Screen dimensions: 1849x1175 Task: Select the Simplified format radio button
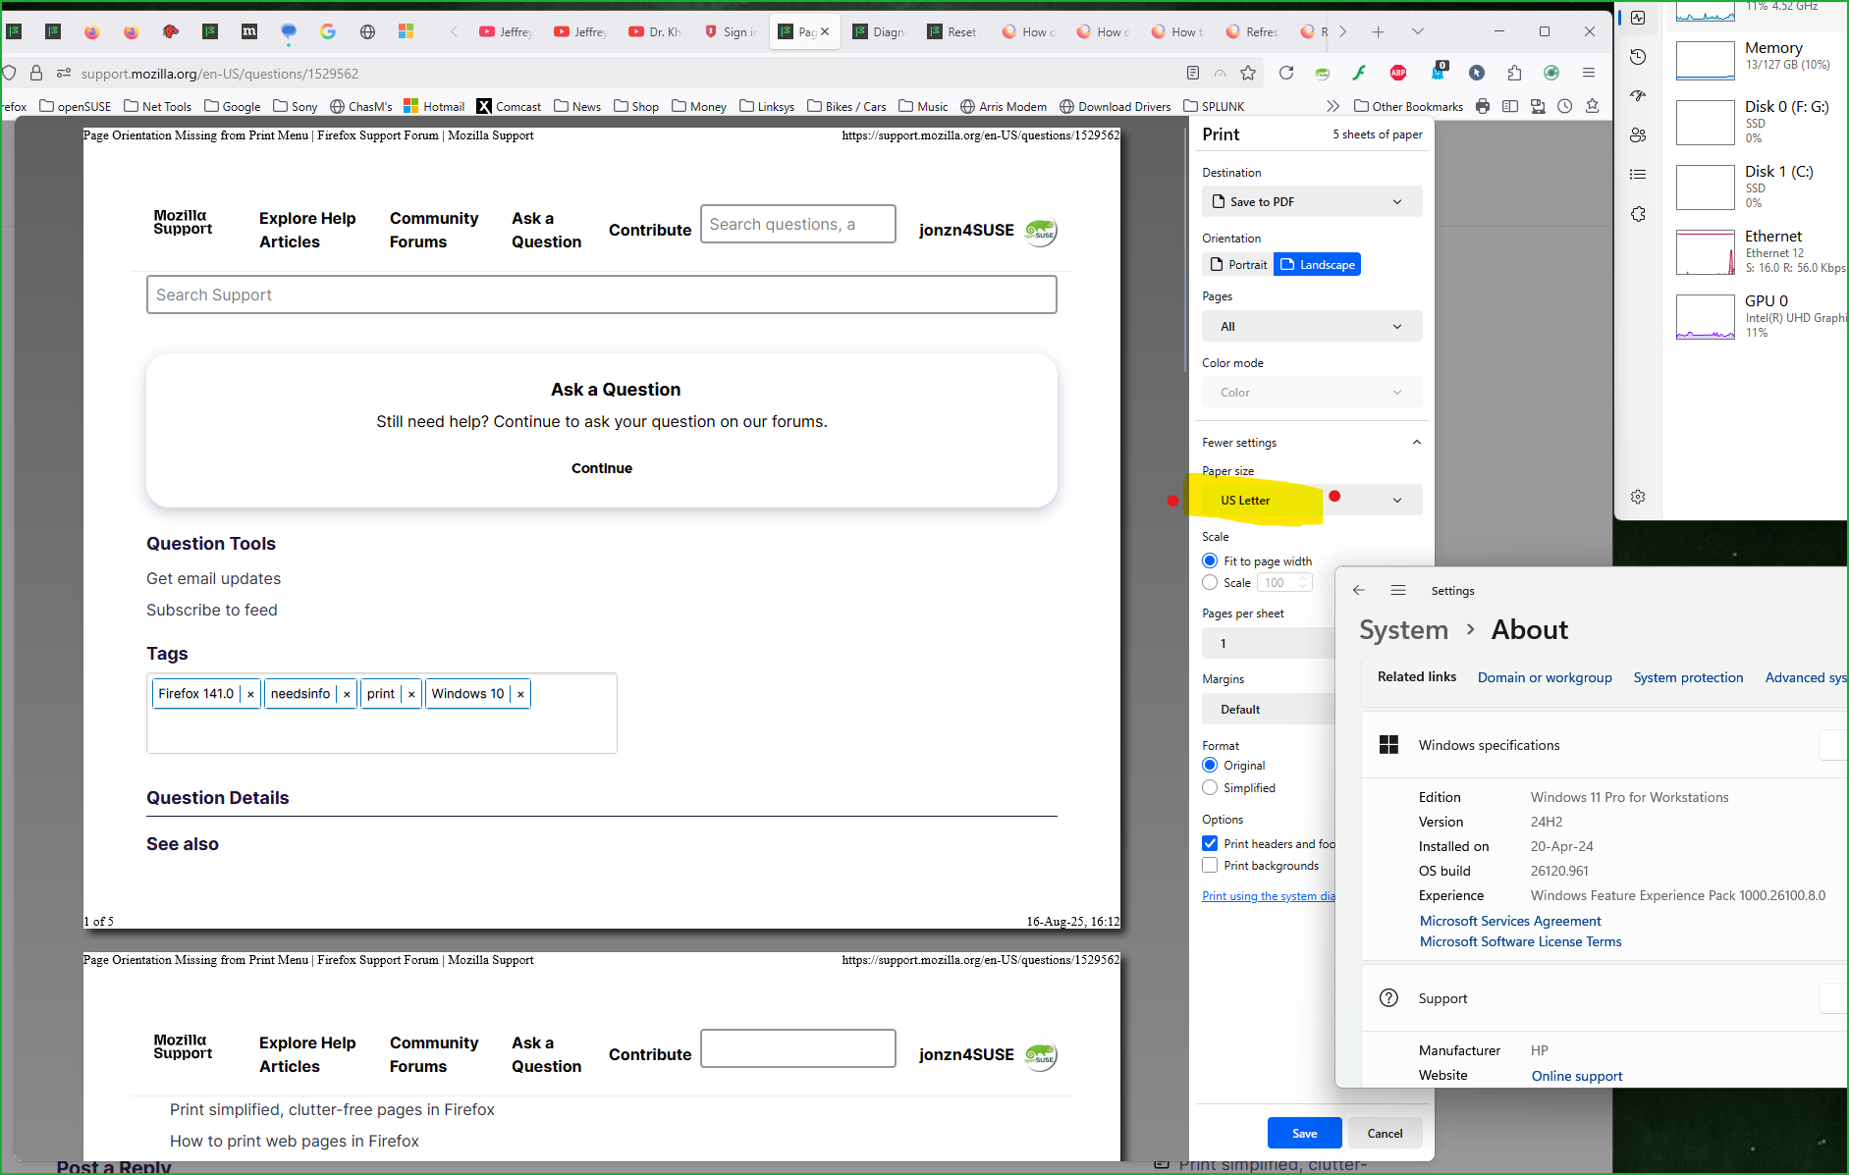1210,788
